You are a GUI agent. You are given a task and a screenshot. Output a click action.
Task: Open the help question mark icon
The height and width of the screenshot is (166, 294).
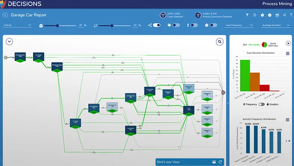click(x=290, y=15)
